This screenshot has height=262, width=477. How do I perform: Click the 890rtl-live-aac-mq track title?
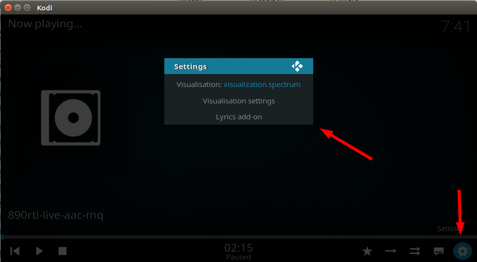click(x=56, y=215)
